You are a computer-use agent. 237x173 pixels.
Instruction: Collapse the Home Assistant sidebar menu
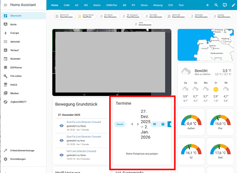(x=6, y=5)
